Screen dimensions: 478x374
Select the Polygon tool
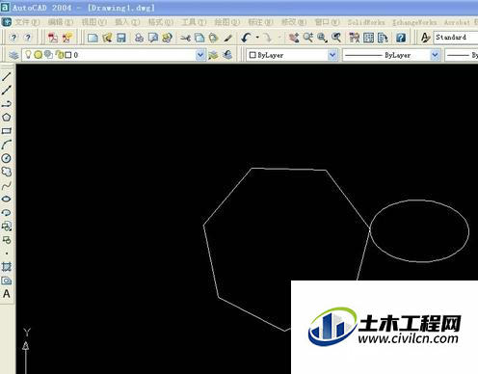(7, 118)
